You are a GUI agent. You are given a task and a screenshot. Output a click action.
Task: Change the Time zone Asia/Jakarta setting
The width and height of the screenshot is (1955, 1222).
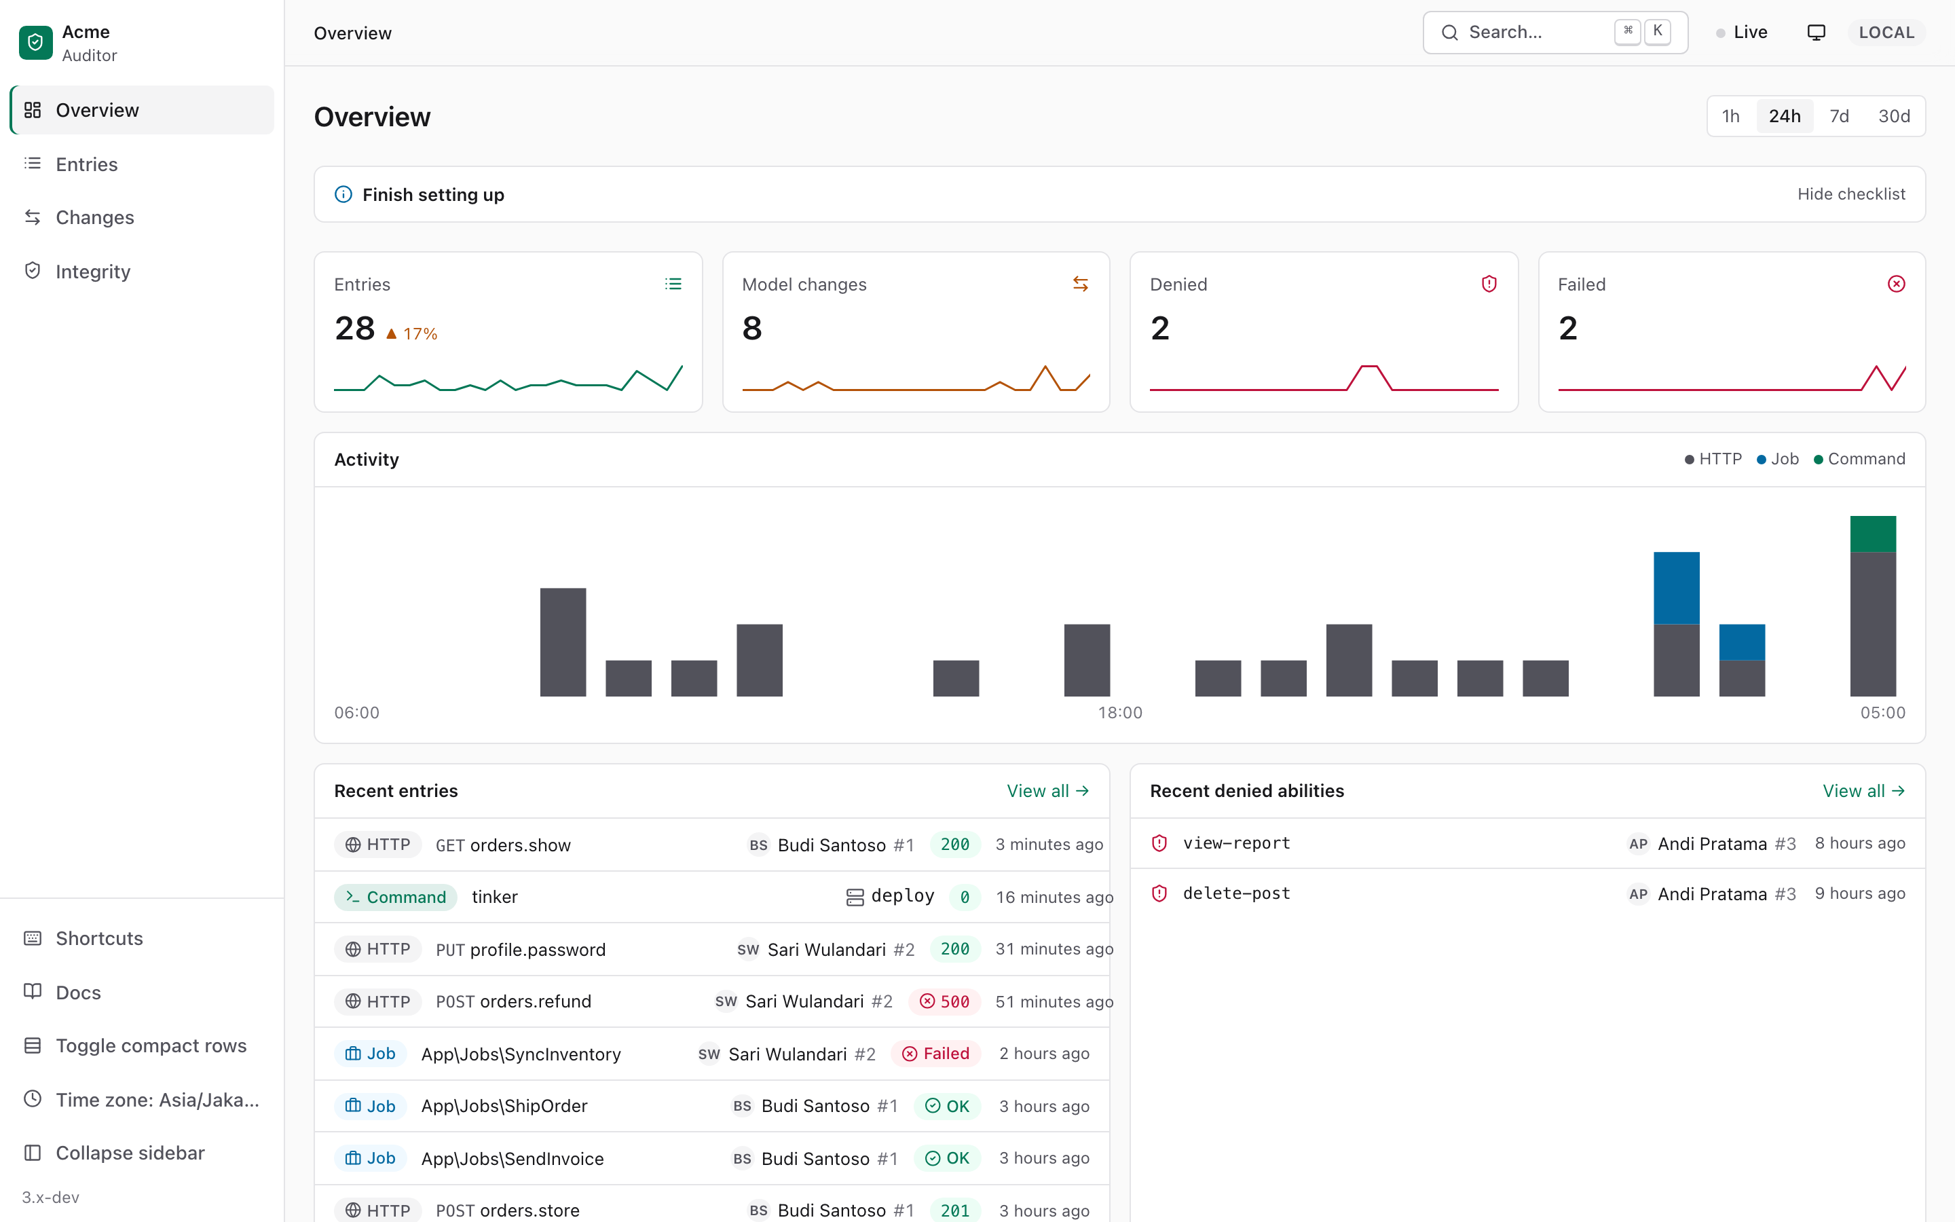(141, 1100)
